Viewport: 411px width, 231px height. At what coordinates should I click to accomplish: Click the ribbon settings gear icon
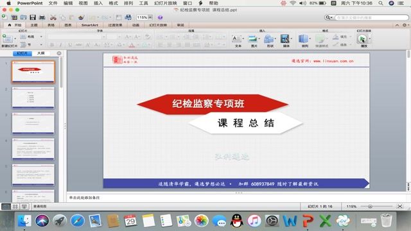[405, 25]
